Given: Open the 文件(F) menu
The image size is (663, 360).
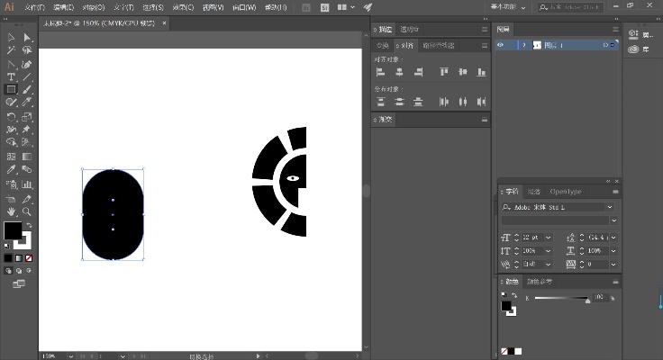Looking at the screenshot, I should (x=34, y=7).
